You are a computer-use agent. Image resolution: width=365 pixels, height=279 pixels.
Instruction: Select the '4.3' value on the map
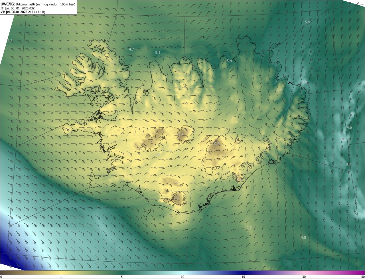pyautogui.click(x=10, y=41)
